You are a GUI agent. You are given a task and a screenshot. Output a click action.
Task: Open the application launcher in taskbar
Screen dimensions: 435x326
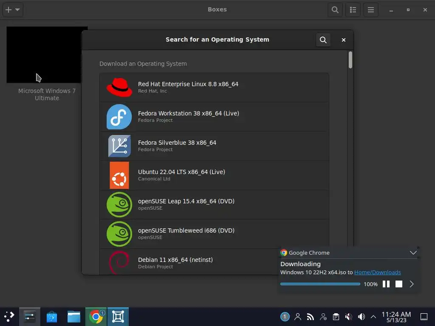[9, 316]
